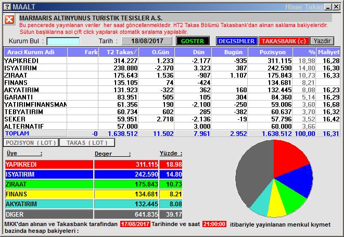This screenshot has height=237, width=344.
Task: Minimize the MAALT window
Action: pos(328,7)
